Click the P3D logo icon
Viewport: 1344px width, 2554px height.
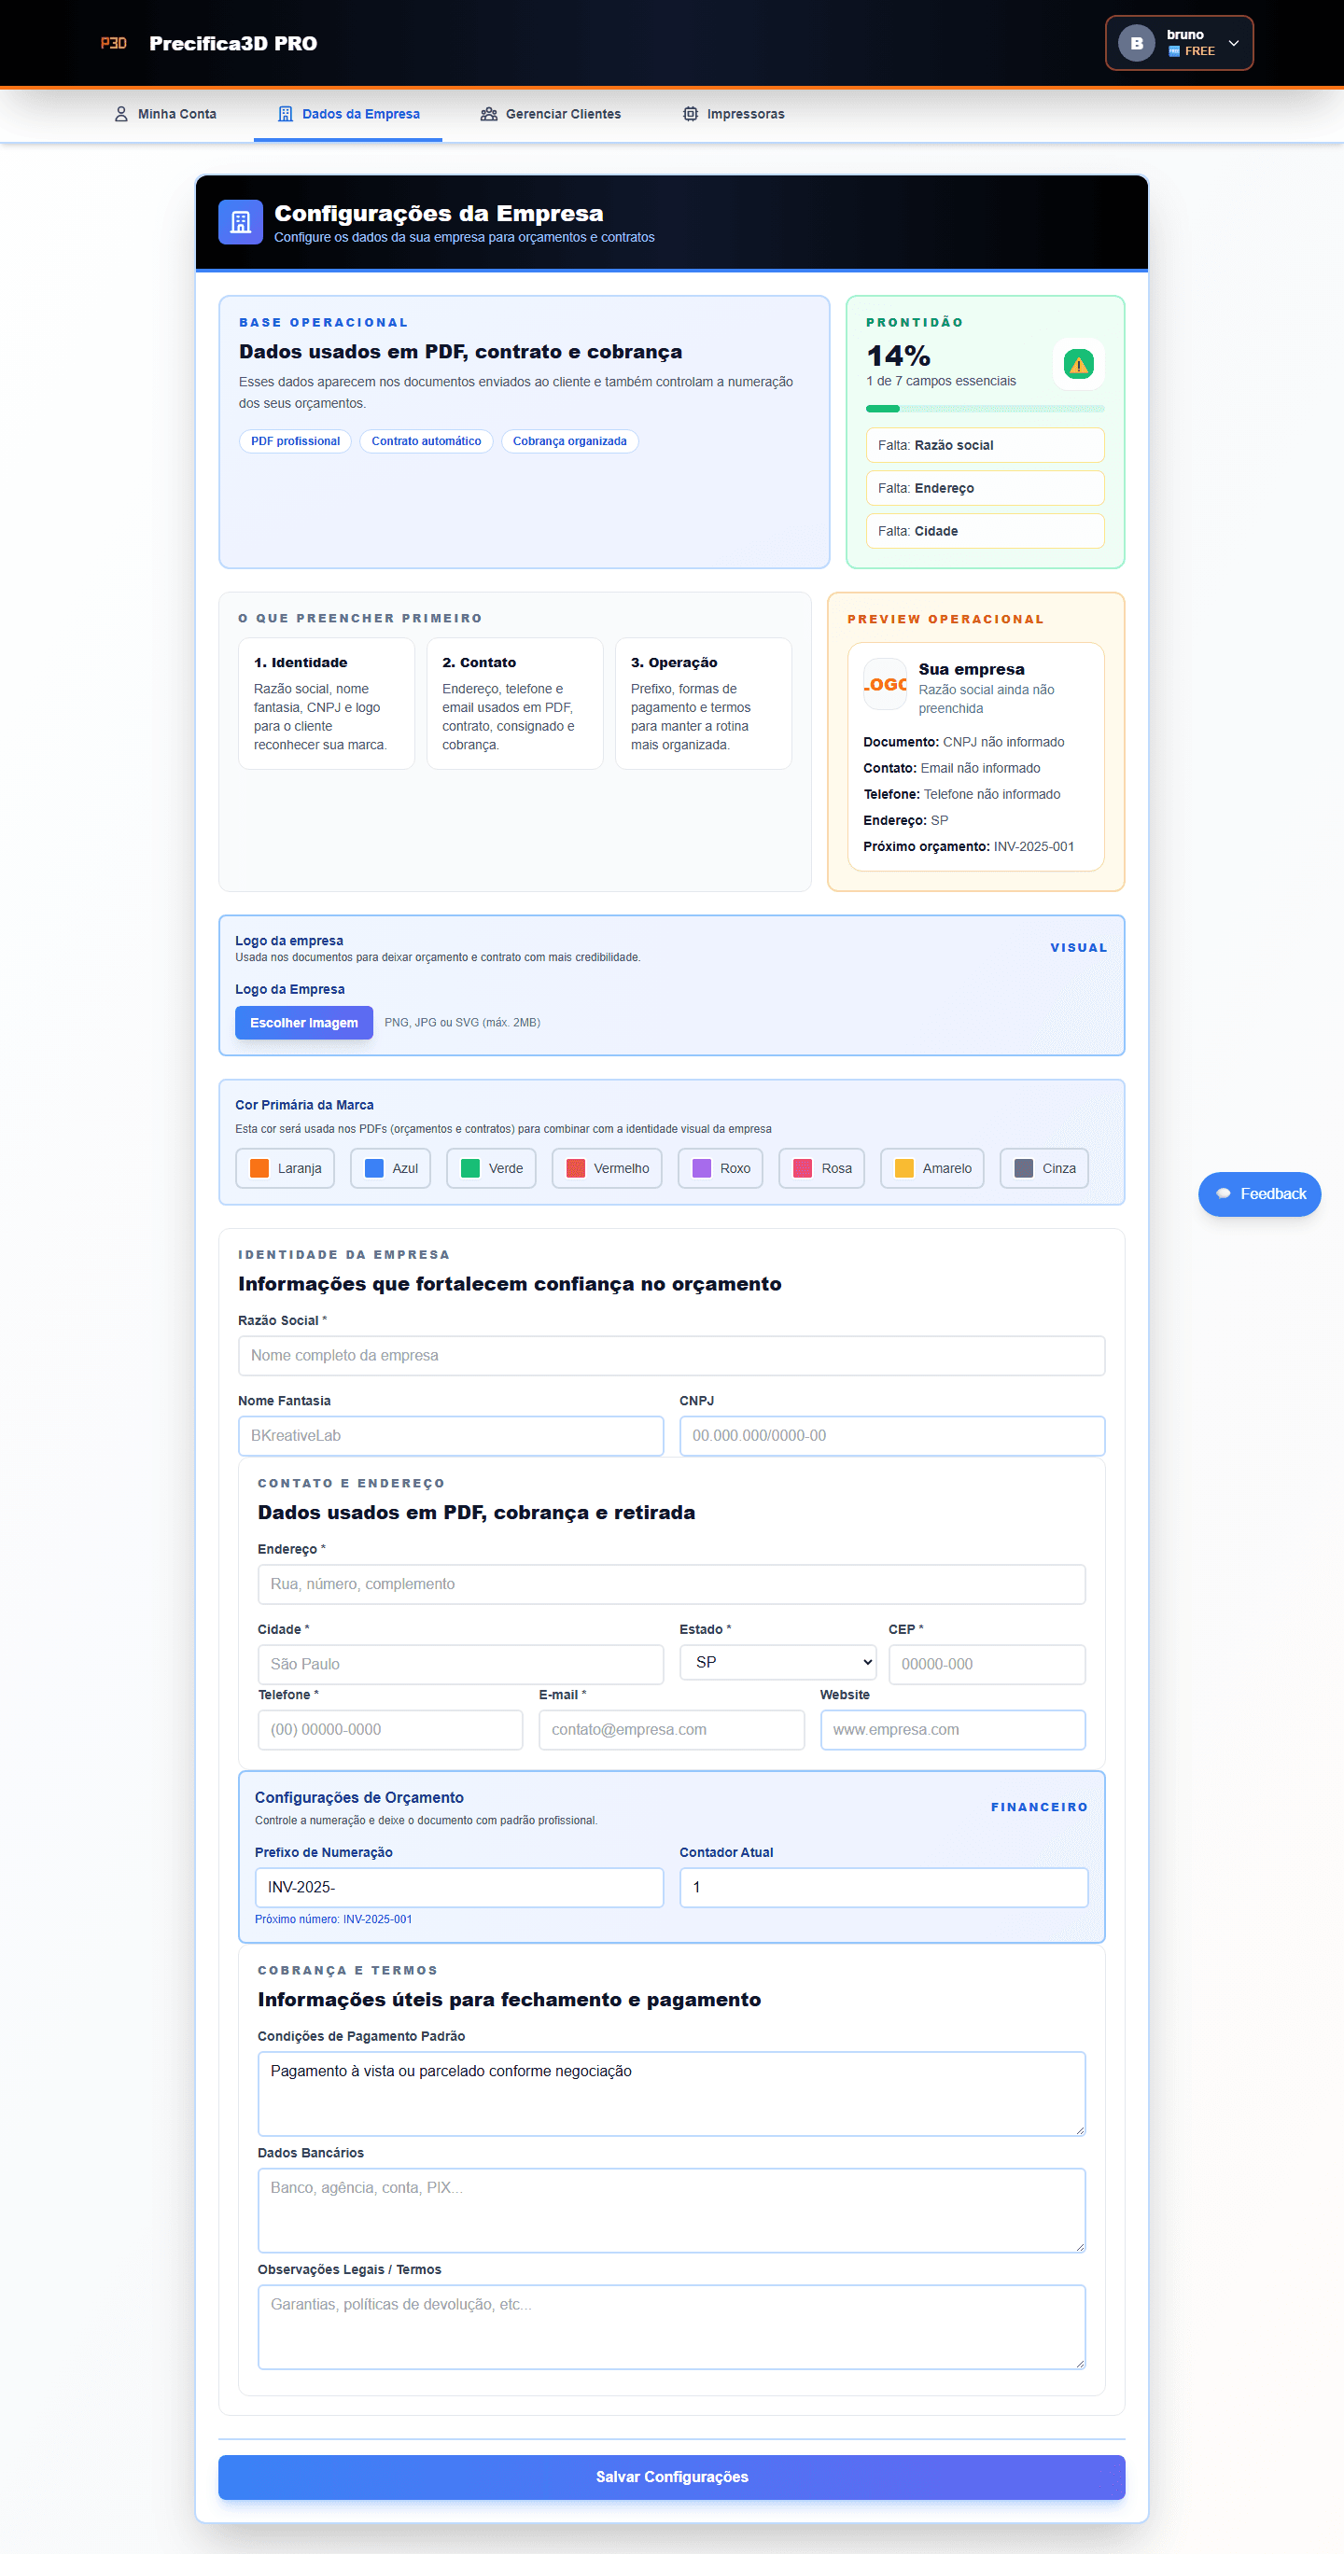pos(113,44)
